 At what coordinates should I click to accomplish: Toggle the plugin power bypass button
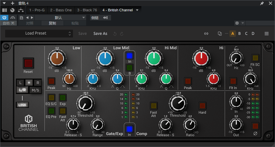pyautogui.click(x=4, y=17)
